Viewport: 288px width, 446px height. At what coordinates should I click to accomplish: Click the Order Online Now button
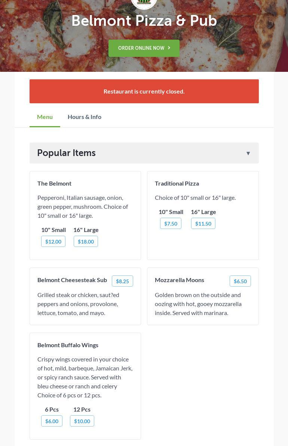[x=144, y=48]
